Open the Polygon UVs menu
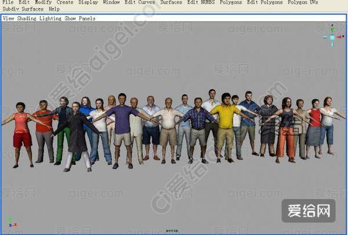Image resolution: width=348 pixels, height=235 pixels. [x=303, y=2]
